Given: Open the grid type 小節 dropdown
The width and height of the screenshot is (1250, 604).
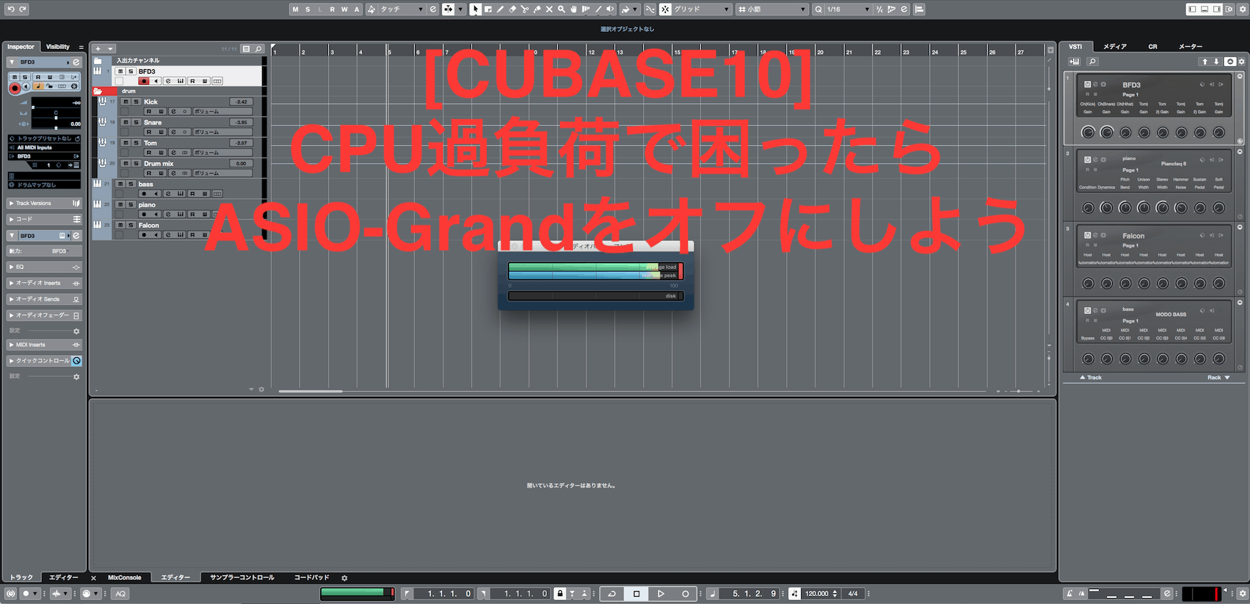Looking at the screenshot, I should [x=772, y=9].
